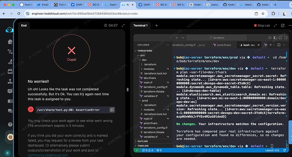Switch to the Email browser tab

click(43, 5)
